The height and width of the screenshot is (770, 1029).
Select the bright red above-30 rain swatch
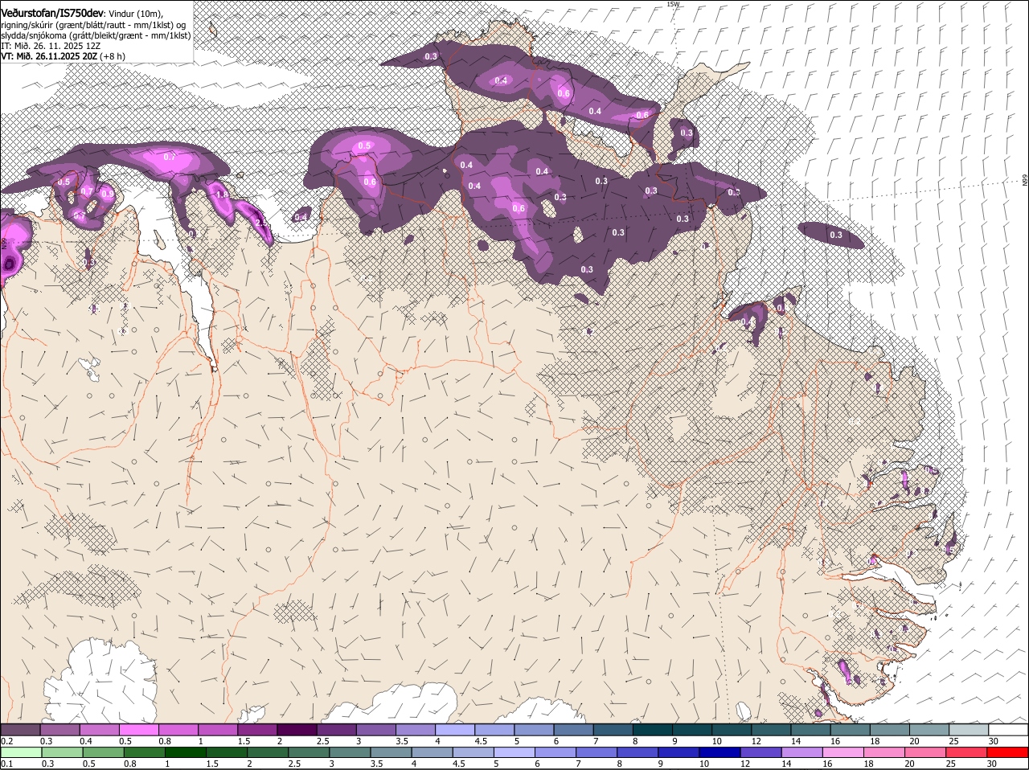point(1007,752)
